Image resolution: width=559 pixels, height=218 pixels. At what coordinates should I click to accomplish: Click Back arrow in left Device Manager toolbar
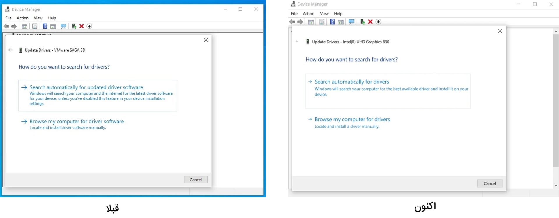(x=6, y=26)
